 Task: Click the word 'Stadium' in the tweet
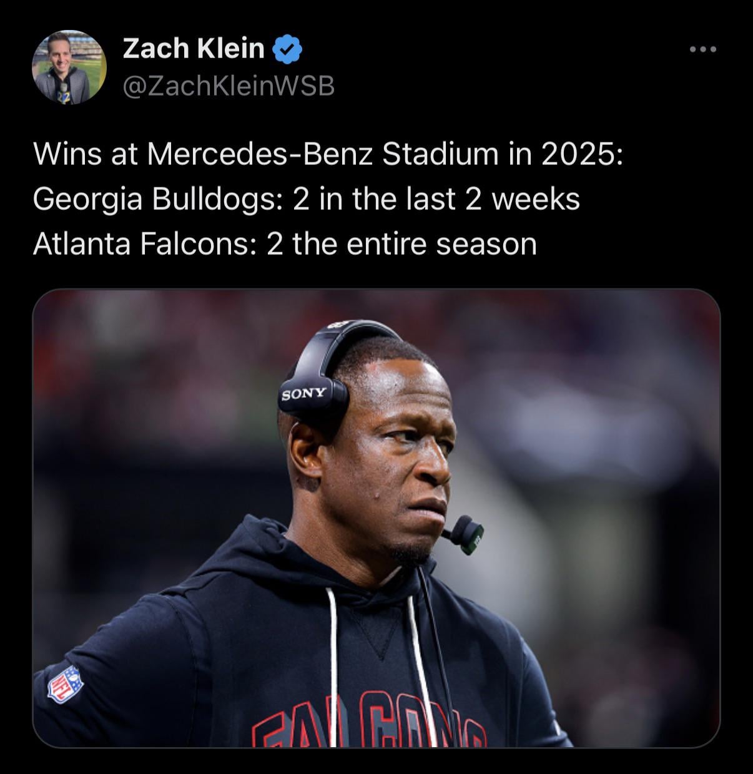pyautogui.click(x=440, y=155)
